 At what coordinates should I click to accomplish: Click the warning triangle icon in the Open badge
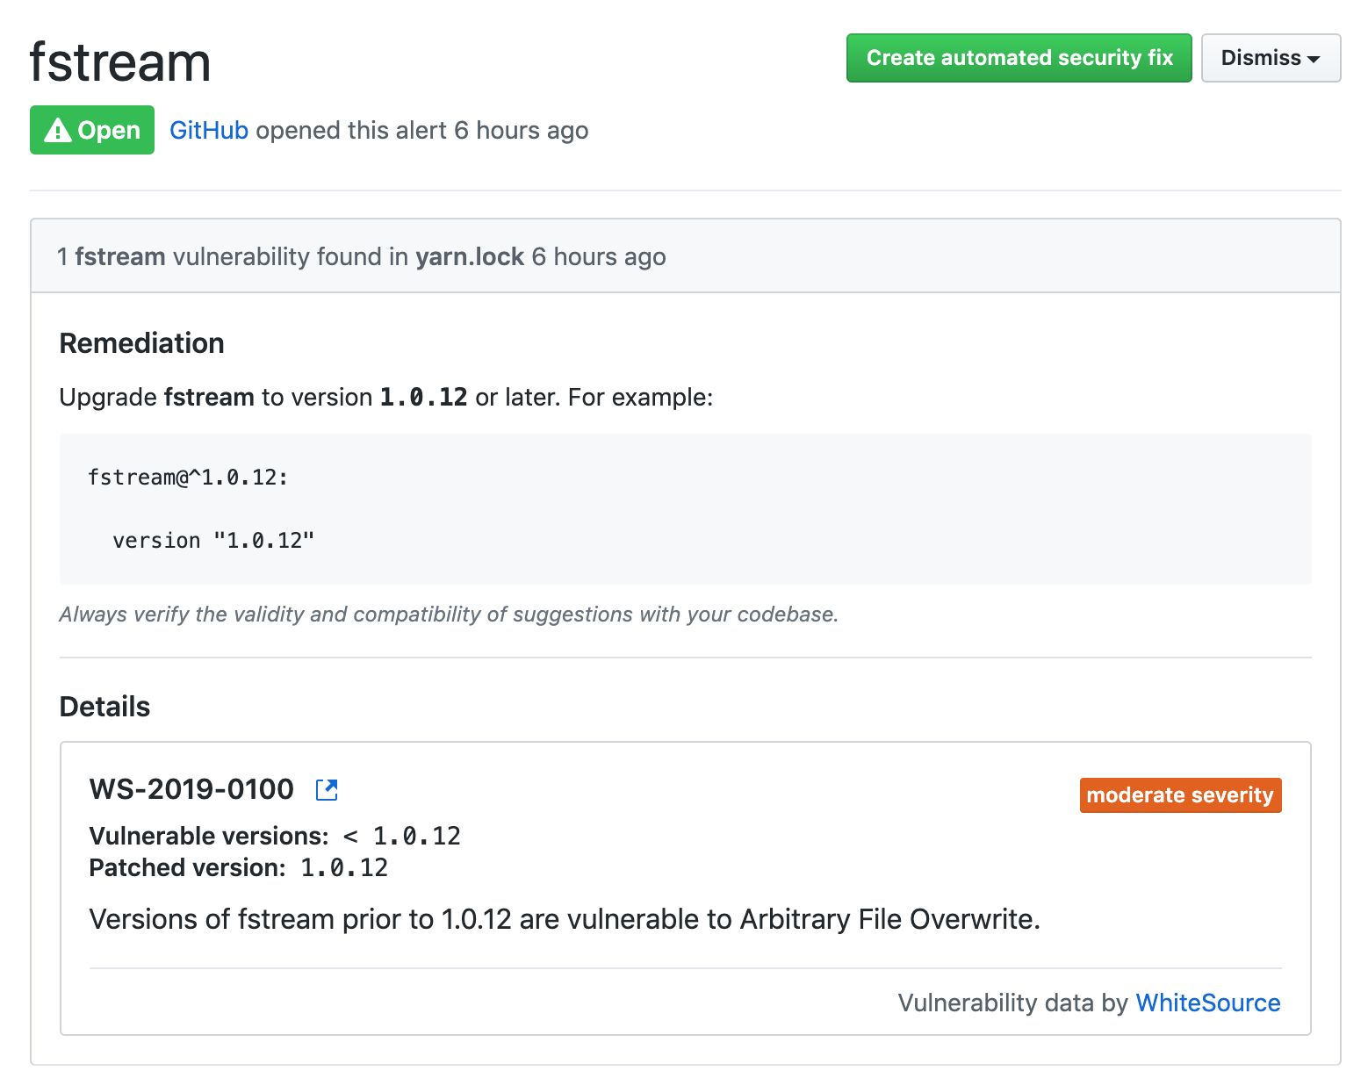point(58,131)
